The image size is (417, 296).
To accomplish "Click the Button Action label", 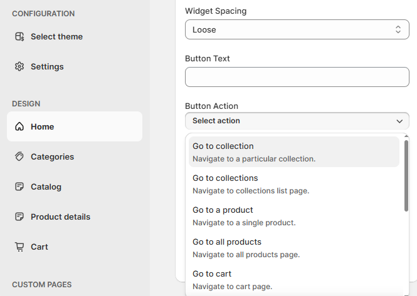I will coord(212,106).
